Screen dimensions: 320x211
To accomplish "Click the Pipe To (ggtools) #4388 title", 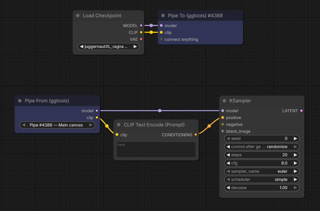I will 195,16.
